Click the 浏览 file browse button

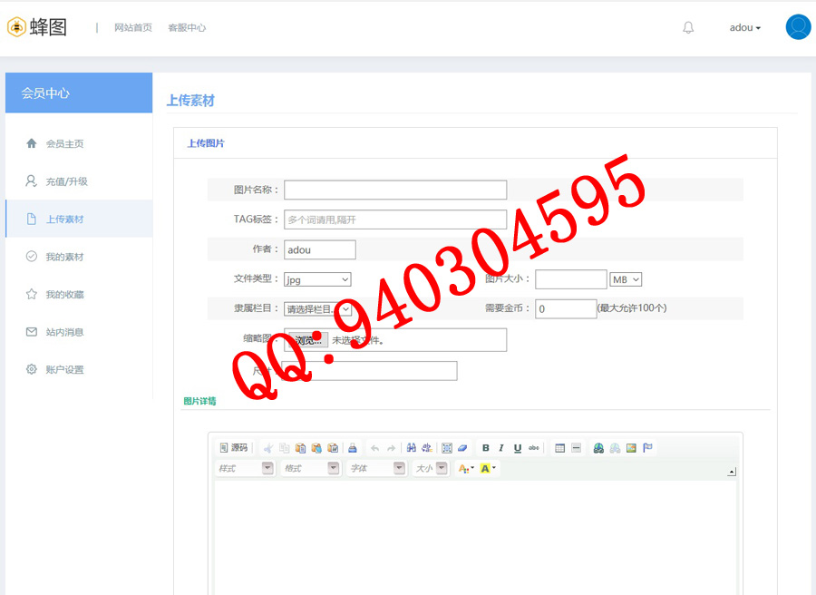(x=306, y=340)
